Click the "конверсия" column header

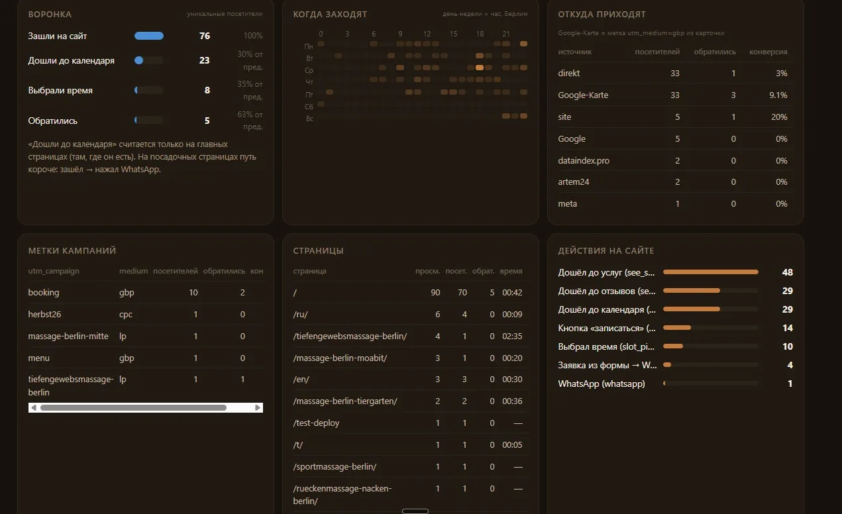coord(768,52)
